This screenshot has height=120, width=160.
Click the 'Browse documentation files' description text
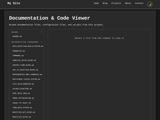pyautogui.click(x=56, y=25)
